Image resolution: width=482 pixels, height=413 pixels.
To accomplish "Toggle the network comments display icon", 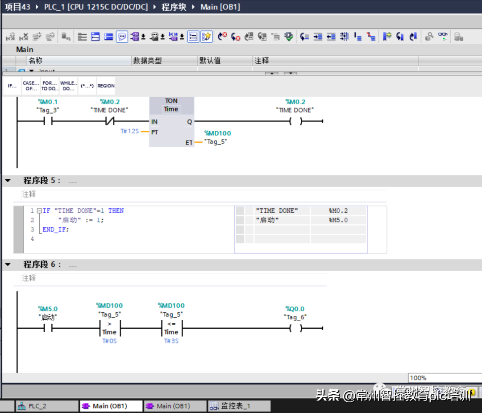I will (193, 37).
